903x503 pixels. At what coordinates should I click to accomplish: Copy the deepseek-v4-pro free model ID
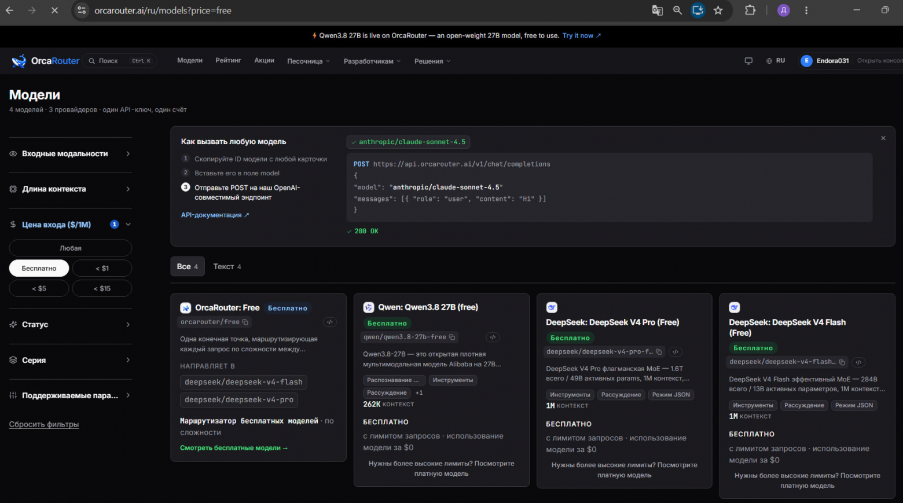[x=659, y=352]
